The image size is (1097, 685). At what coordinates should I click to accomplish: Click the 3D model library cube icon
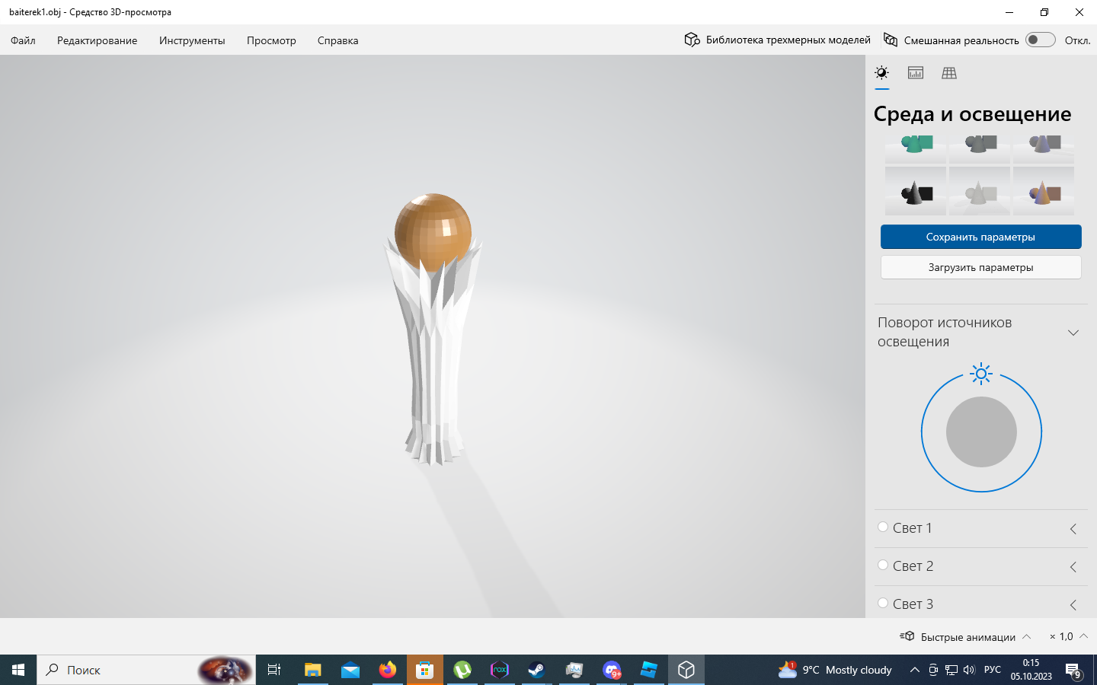pyautogui.click(x=692, y=40)
